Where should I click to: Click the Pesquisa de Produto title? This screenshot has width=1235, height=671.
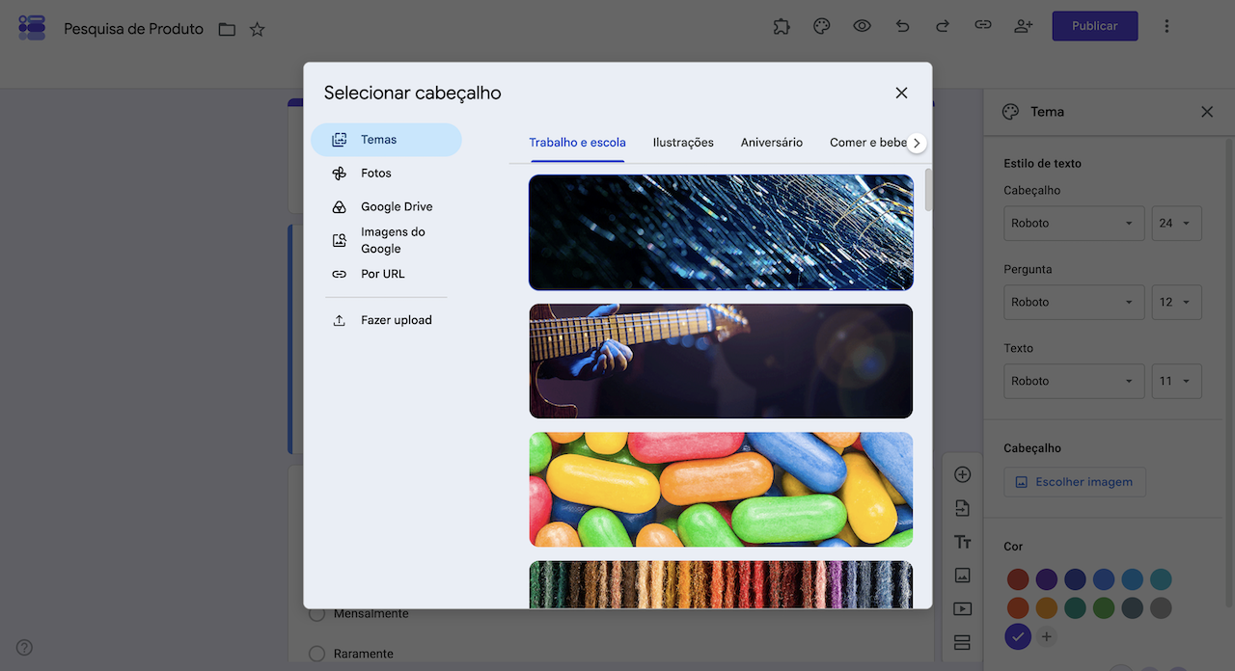133,29
